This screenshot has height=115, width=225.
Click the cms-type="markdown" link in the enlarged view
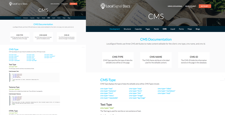click(166, 91)
